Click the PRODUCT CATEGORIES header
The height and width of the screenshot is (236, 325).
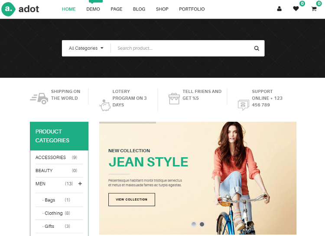pyautogui.click(x=59, y=136)
